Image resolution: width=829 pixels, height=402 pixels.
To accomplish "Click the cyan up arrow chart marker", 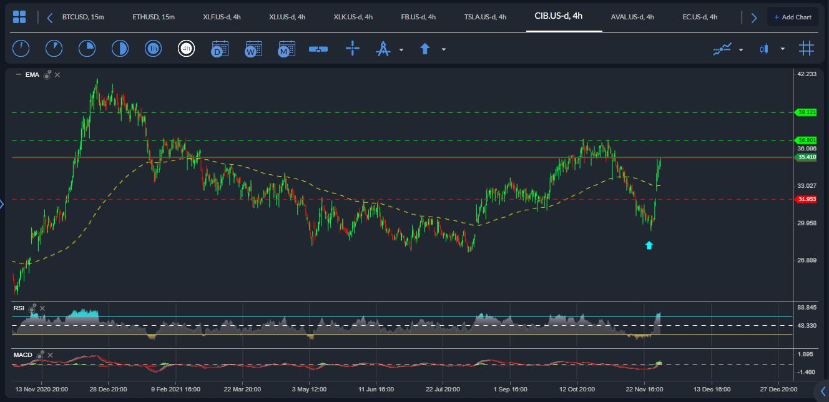I will tap(649, 245).
